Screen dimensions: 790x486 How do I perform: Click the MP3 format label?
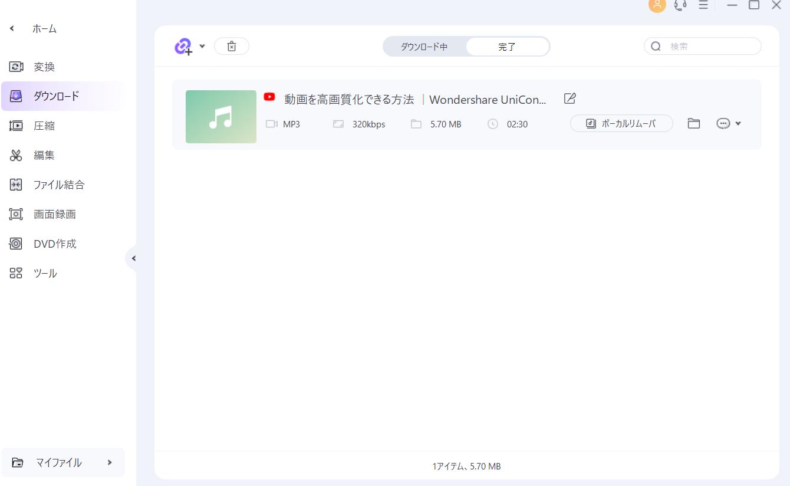(291, 124)
